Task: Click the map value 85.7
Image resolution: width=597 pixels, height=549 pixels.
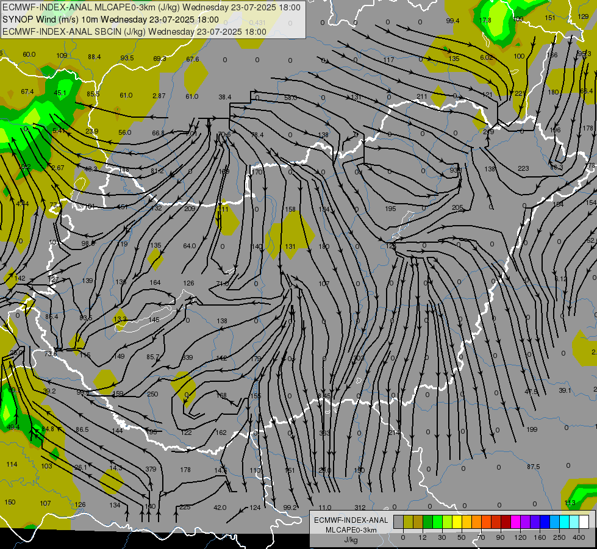Action: pos(152,357)
